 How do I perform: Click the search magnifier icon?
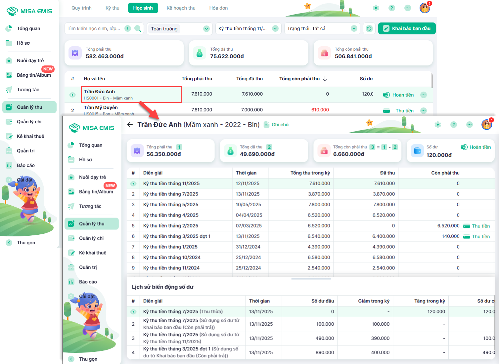click(138, 28)
